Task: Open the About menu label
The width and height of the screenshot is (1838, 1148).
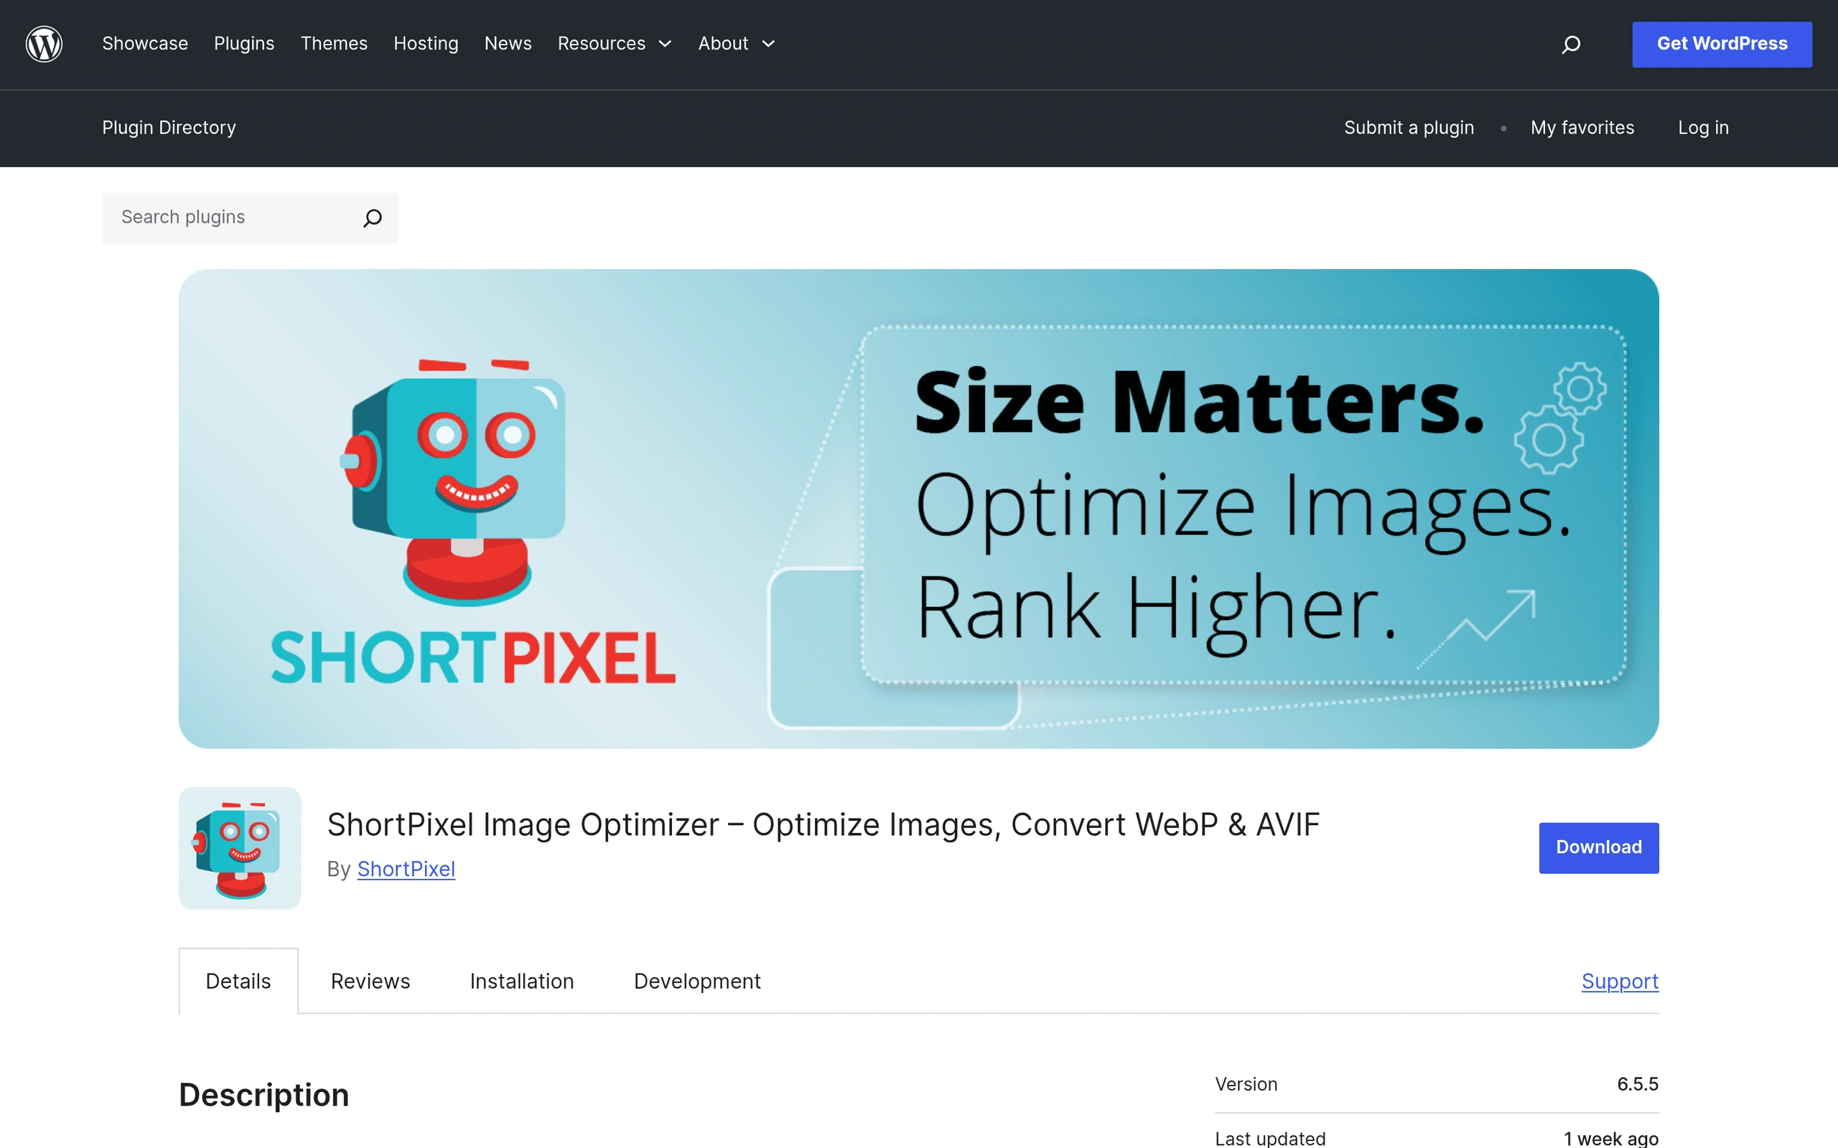Action: [723, 44]
